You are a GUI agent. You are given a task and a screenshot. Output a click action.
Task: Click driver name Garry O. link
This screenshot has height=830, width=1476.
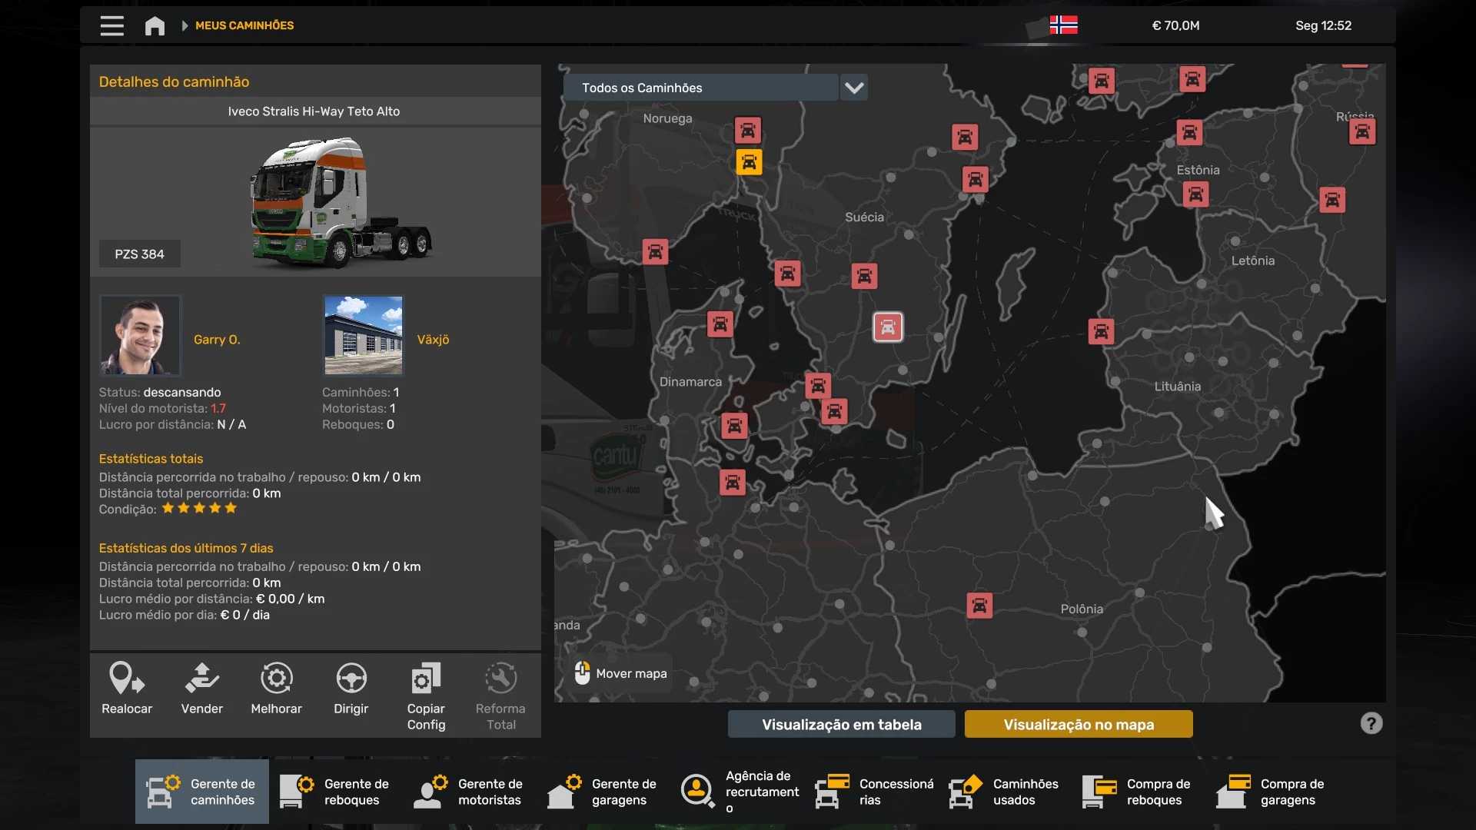(217, 339)
